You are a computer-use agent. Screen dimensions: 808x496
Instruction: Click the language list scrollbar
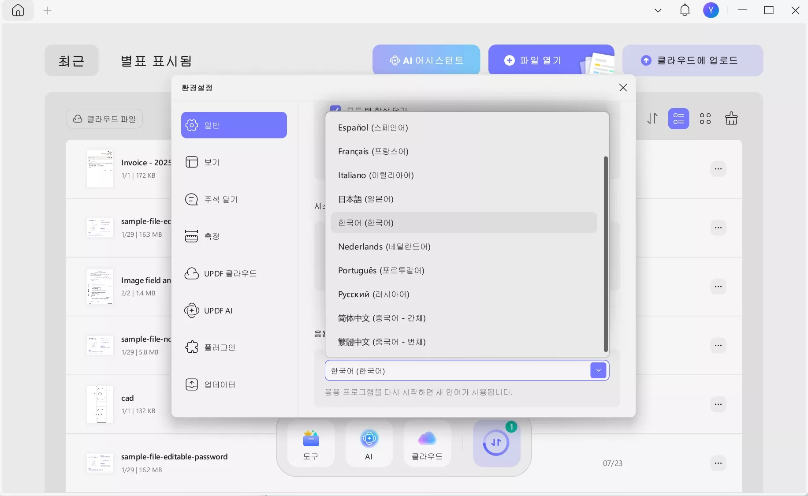606,254
